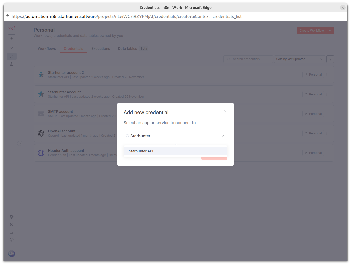Screen dimensions: 351x265
Task: Open the Create Workflow dropdown arrow
Action: pos(330,31)
